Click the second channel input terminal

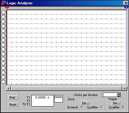point(3,17)
